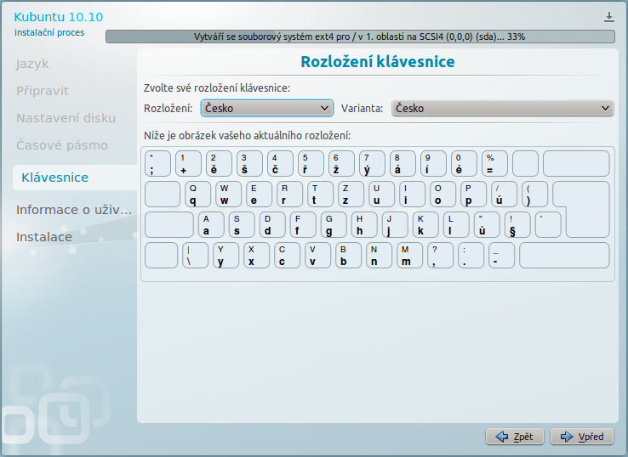Proceed with the Vpřed button

(x=582, y=437)
